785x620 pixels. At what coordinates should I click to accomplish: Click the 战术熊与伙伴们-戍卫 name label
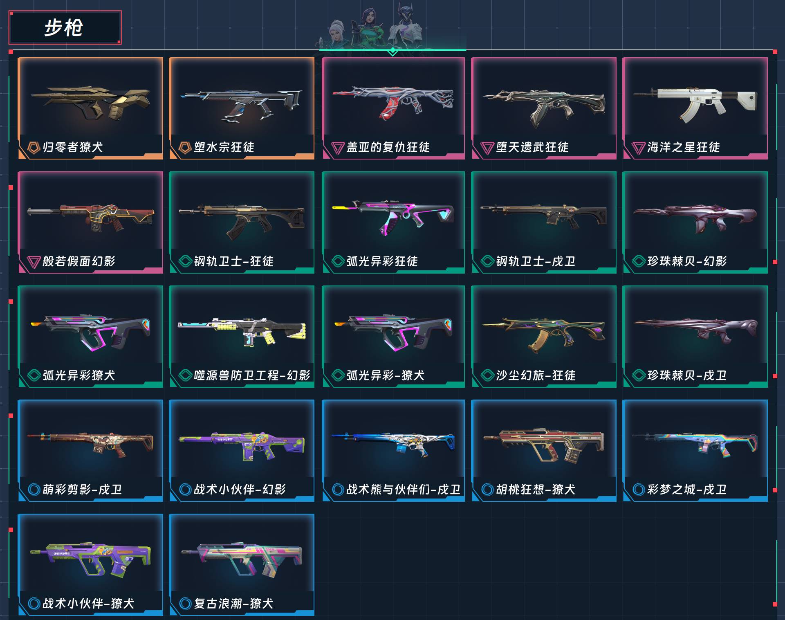403,490
